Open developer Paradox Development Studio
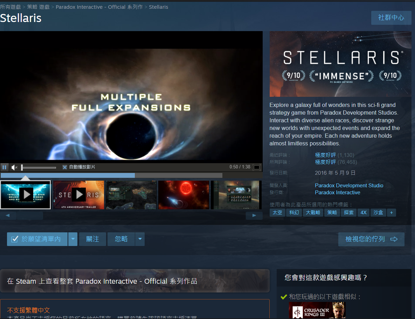The width and height of the screenshot is (415, 319). 349,186
